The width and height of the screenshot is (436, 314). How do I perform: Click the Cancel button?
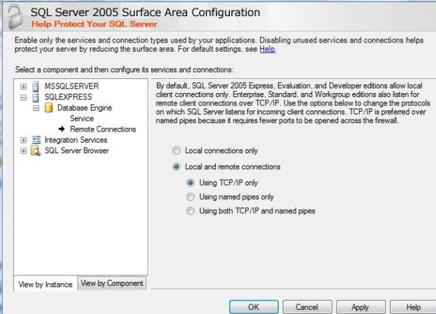[307, 307]
